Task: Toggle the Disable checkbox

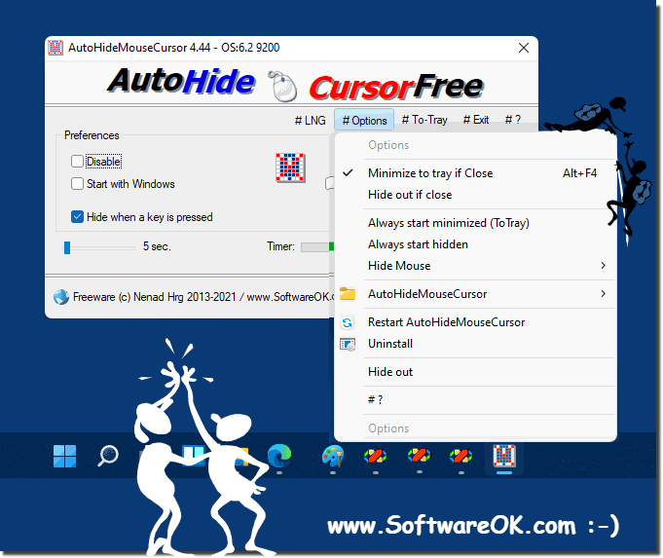Action: (77, 162)
